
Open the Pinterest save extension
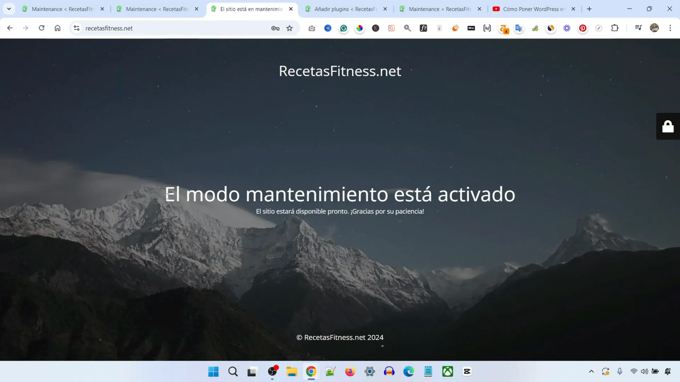point(582,28)
